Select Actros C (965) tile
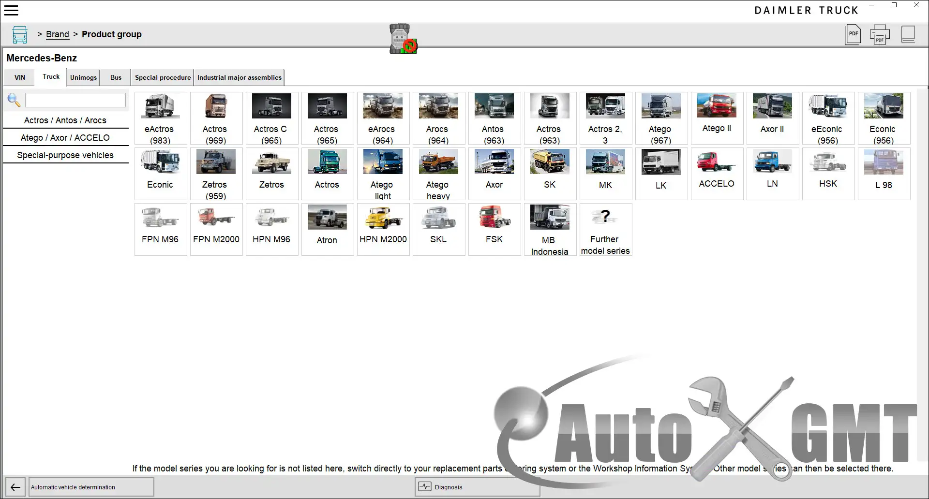The width and height of the screenshot is (929, 499). tap(272, 118)
